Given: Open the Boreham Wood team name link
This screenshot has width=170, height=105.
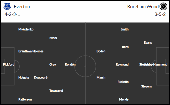Looking at the screenshot, I should click(x=143, y=7).
